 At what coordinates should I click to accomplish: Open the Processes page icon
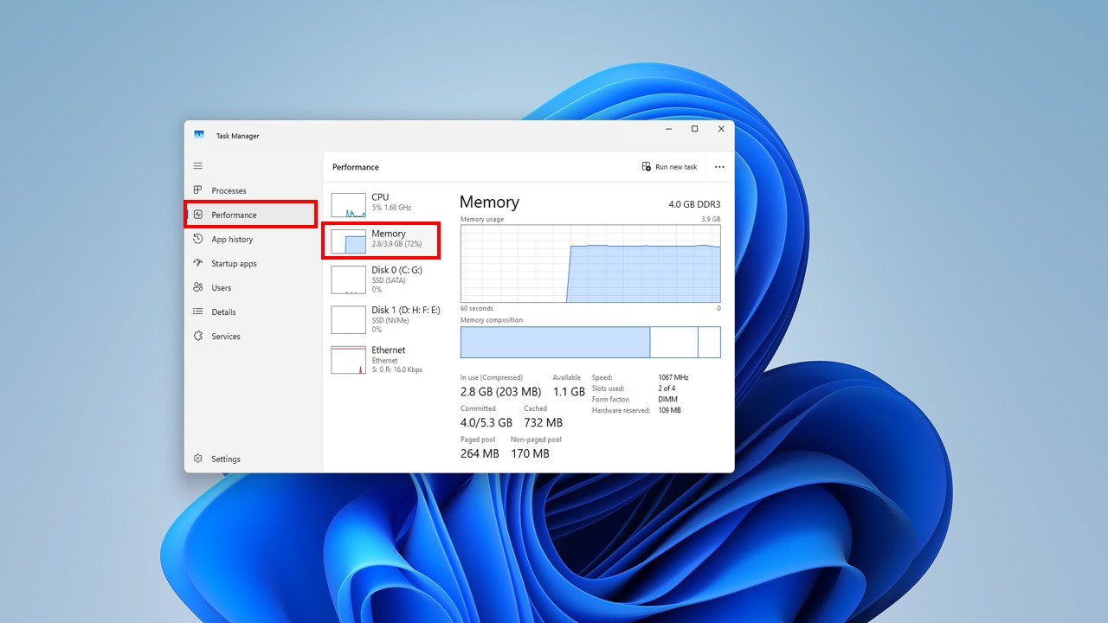[197, 190]
